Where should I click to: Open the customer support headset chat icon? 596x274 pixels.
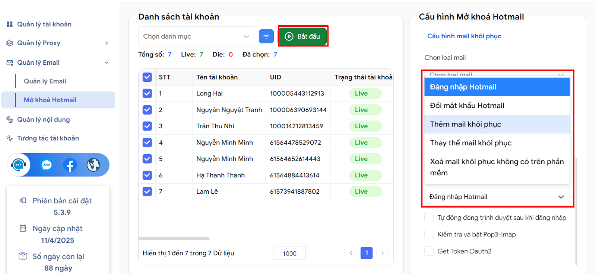point(19,165)
